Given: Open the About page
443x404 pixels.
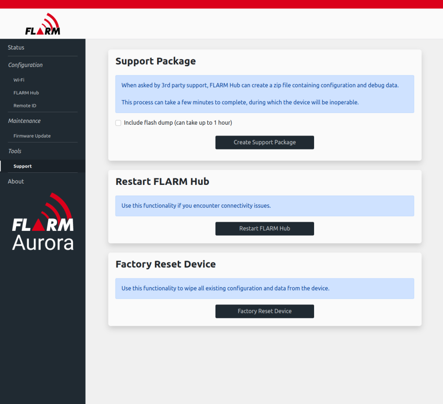Looking at the screenshot, I should tap(16, 181).
